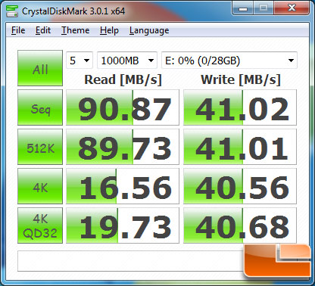Screen dimensions: 315x286
Task: Open the File menu
Action: (18, 30)
